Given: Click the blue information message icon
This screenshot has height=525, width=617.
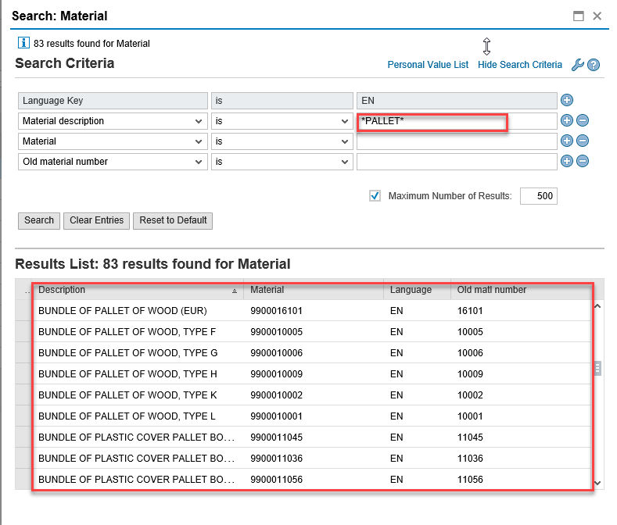Looking at the screenshot, I should point(23,42).
